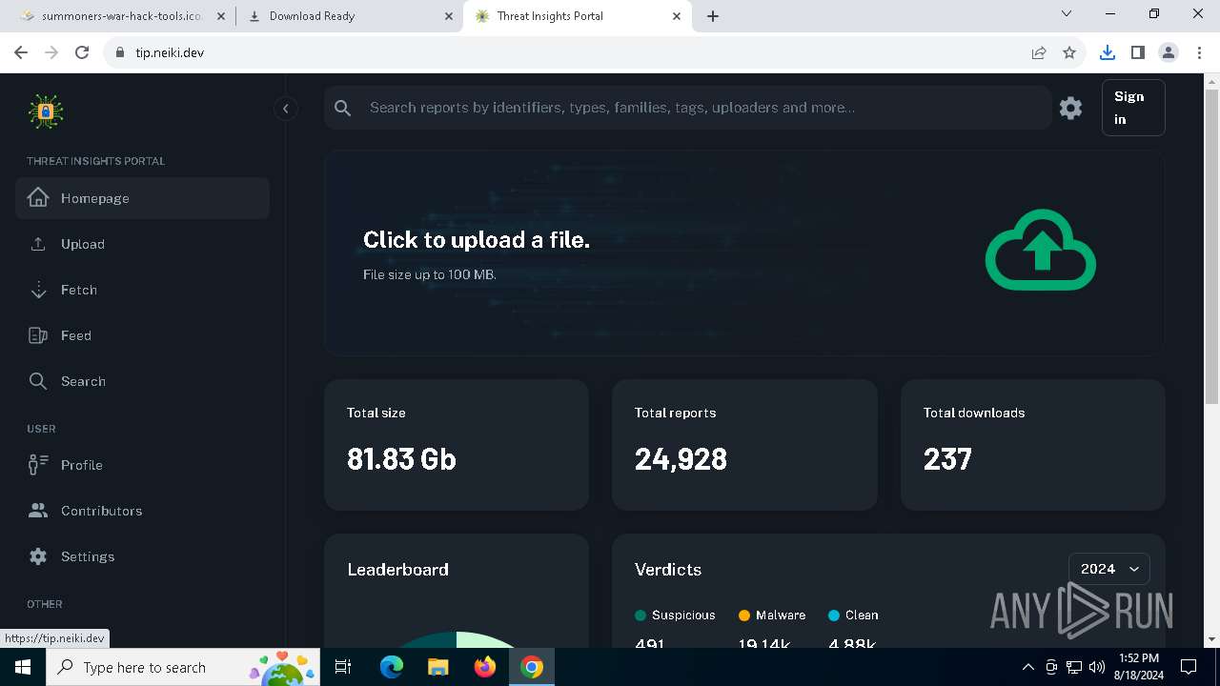Click the scrollbar down arrow

coord(1212,639)
